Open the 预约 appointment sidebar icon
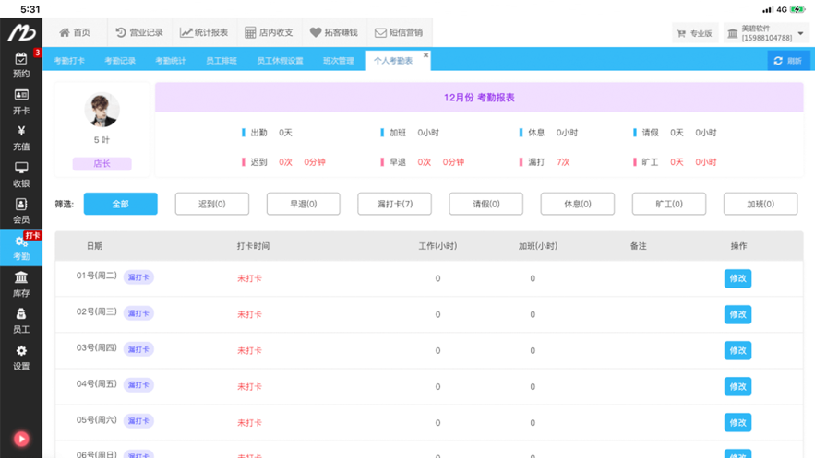Viewport: 815px width, 458px height. coord(21,65)
